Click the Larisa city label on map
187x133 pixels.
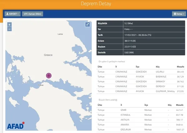click(61, 34)
